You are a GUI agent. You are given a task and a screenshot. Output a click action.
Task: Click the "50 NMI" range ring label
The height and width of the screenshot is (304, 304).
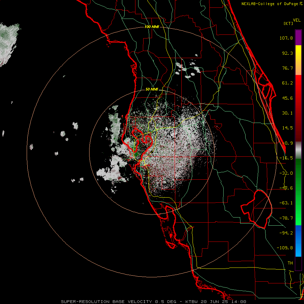152,90
